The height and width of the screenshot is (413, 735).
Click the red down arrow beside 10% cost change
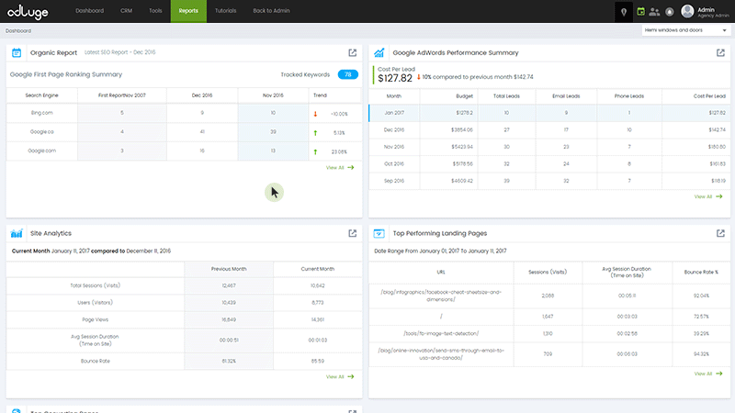point(419,77)
